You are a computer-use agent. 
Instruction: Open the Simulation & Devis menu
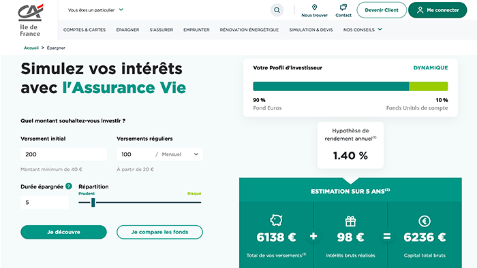point(311,30)
